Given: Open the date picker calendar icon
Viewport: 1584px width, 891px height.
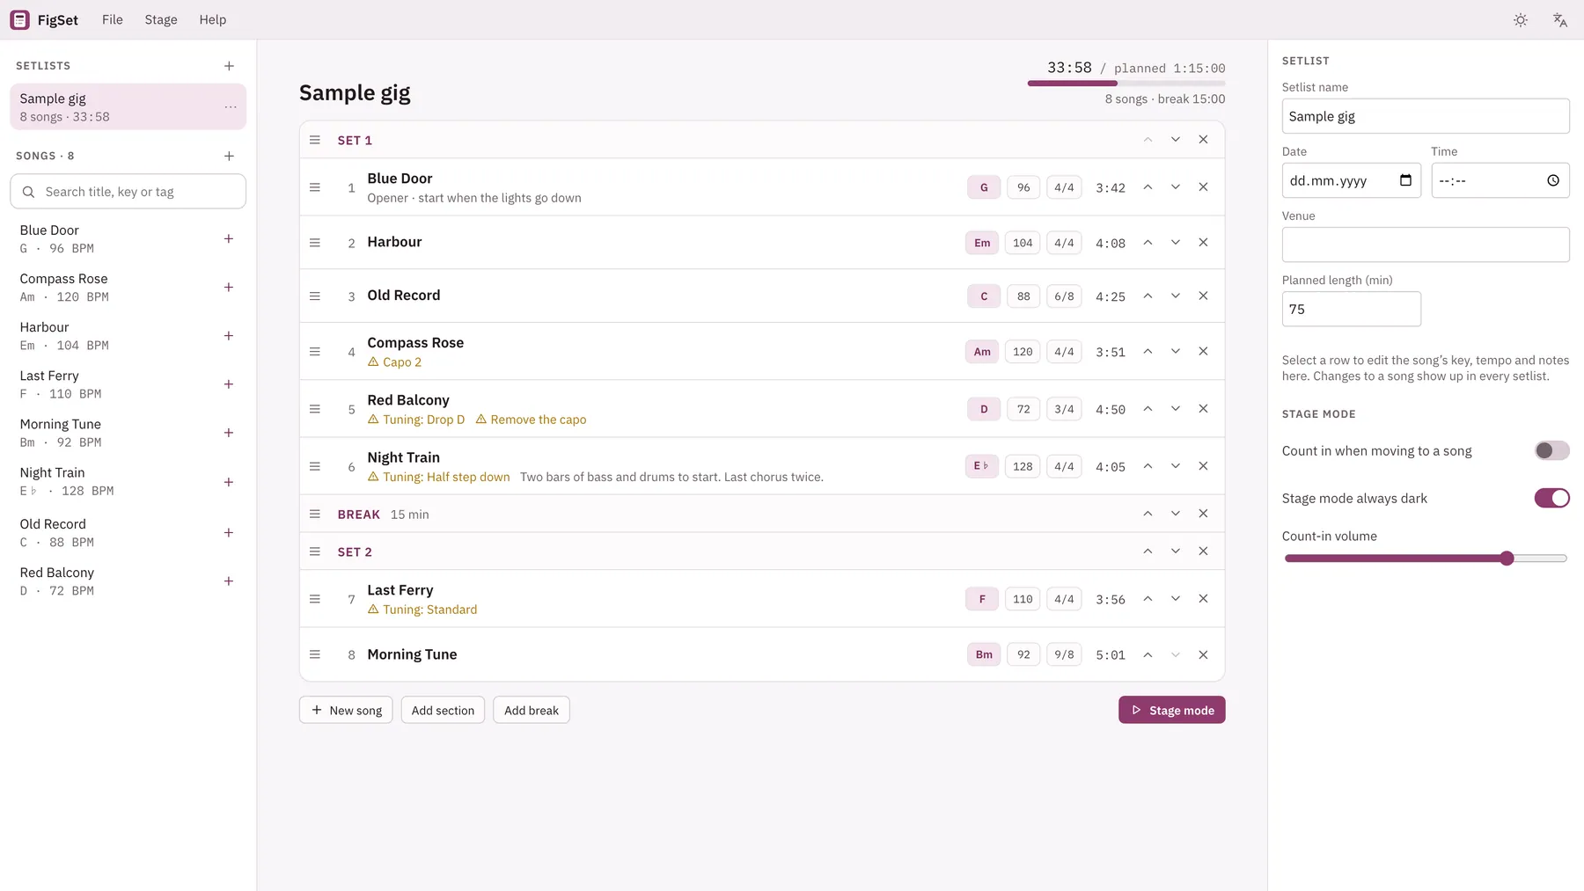Looking at the screenshot, I should pyautogui.click(x=1405, y=180).
